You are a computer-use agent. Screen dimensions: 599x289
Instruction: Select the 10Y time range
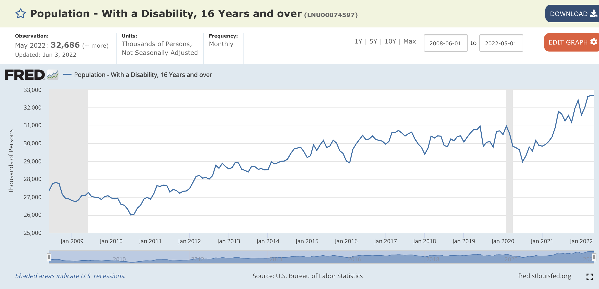coord(390,41)
